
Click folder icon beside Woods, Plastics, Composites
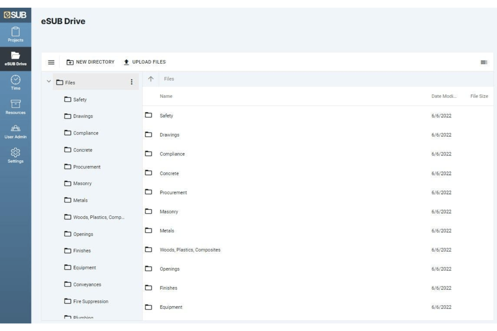tap(148, 249)
